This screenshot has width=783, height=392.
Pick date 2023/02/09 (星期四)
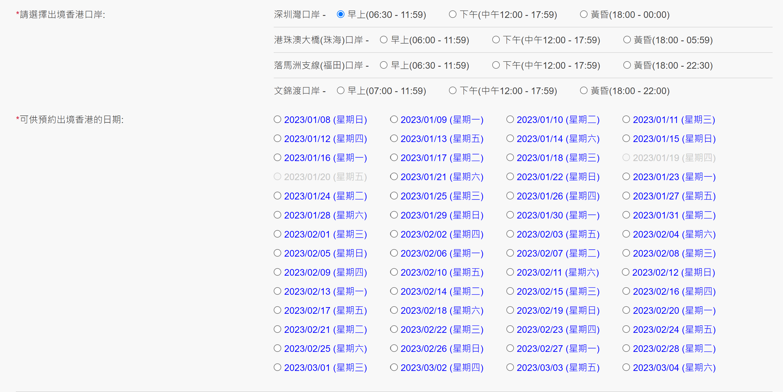pos(277,272)
